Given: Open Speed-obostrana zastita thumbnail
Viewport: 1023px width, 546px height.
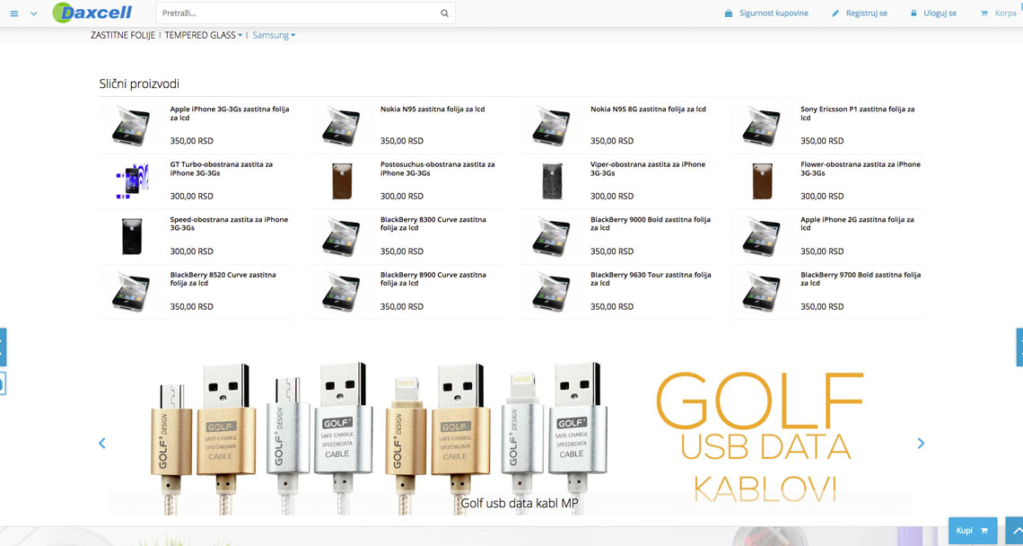Looking at the screenshot, I should 132,236.
